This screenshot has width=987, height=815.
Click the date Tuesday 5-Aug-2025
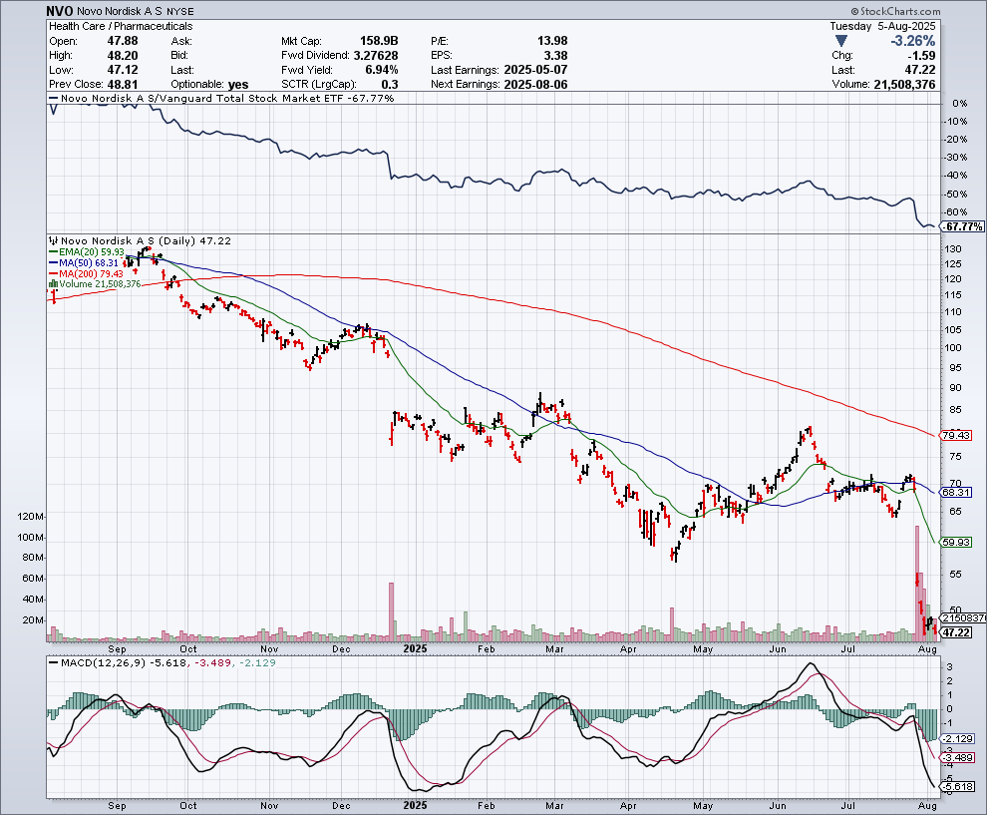(882, 26)
